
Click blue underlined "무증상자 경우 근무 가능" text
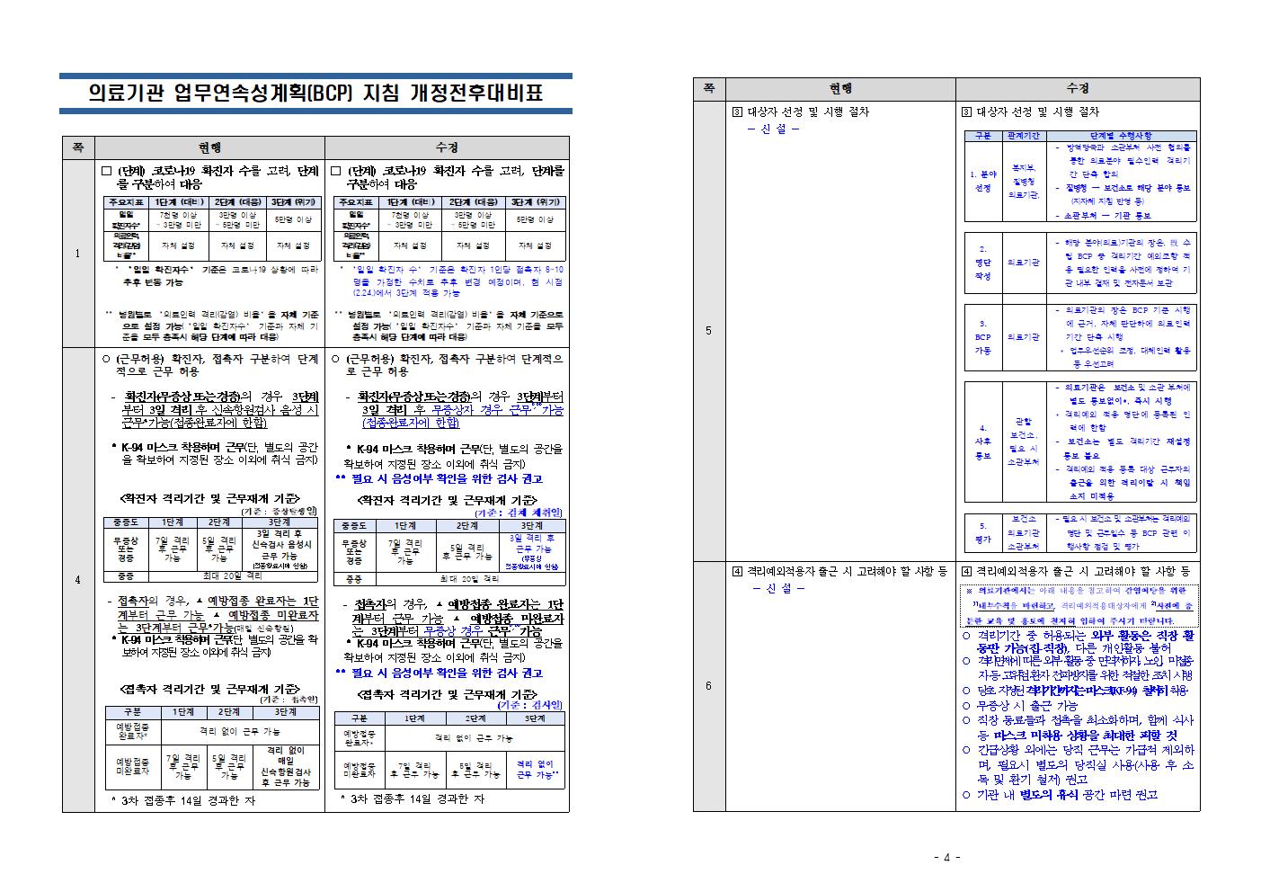coord(497,410)
